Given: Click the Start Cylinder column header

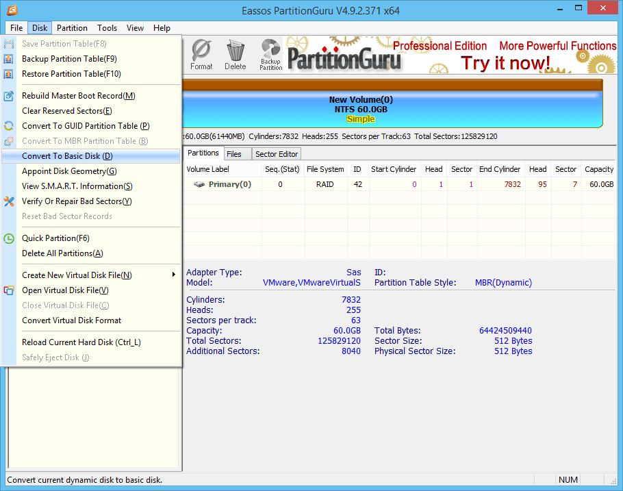Looking at the screenshot, I should (x=394, y=169).
